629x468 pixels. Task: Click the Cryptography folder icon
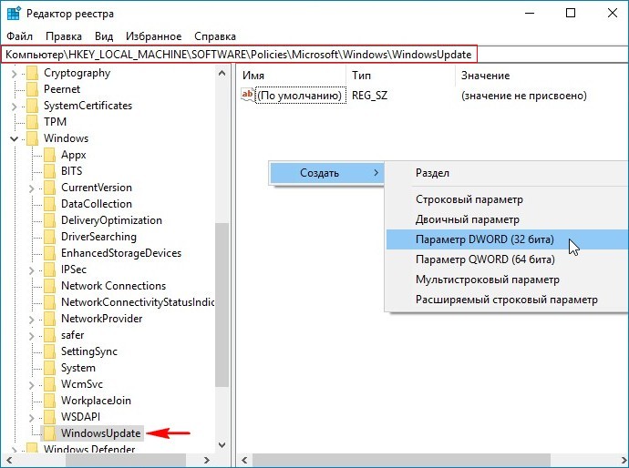click(x=32, y=73)
